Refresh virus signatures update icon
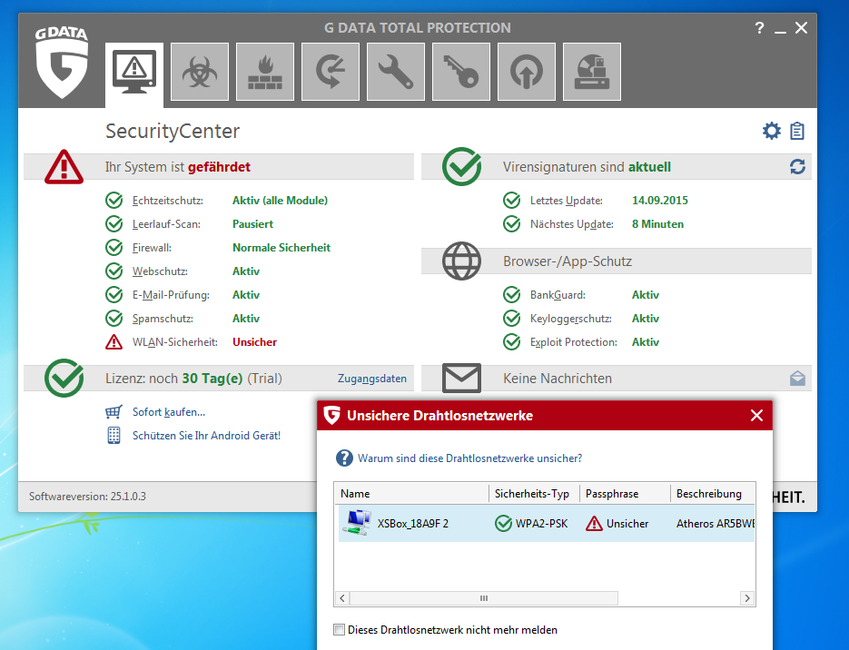Image resolution: width=849 pixels, height=650 pixels. [797, 167]
